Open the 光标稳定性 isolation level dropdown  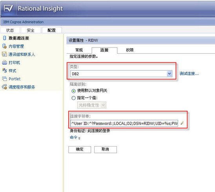[x=91, y=105]
